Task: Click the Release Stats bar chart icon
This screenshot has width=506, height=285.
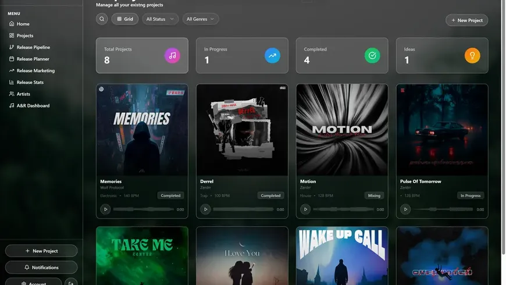Action: [12, 83]
